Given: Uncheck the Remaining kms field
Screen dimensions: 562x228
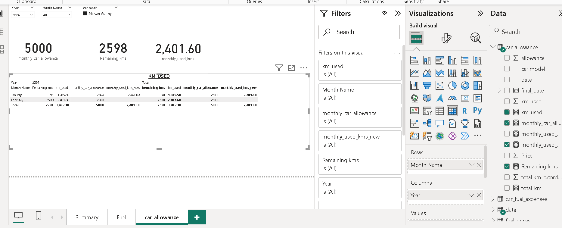Looking at the screenshot, I should click(x=507, y=166).
